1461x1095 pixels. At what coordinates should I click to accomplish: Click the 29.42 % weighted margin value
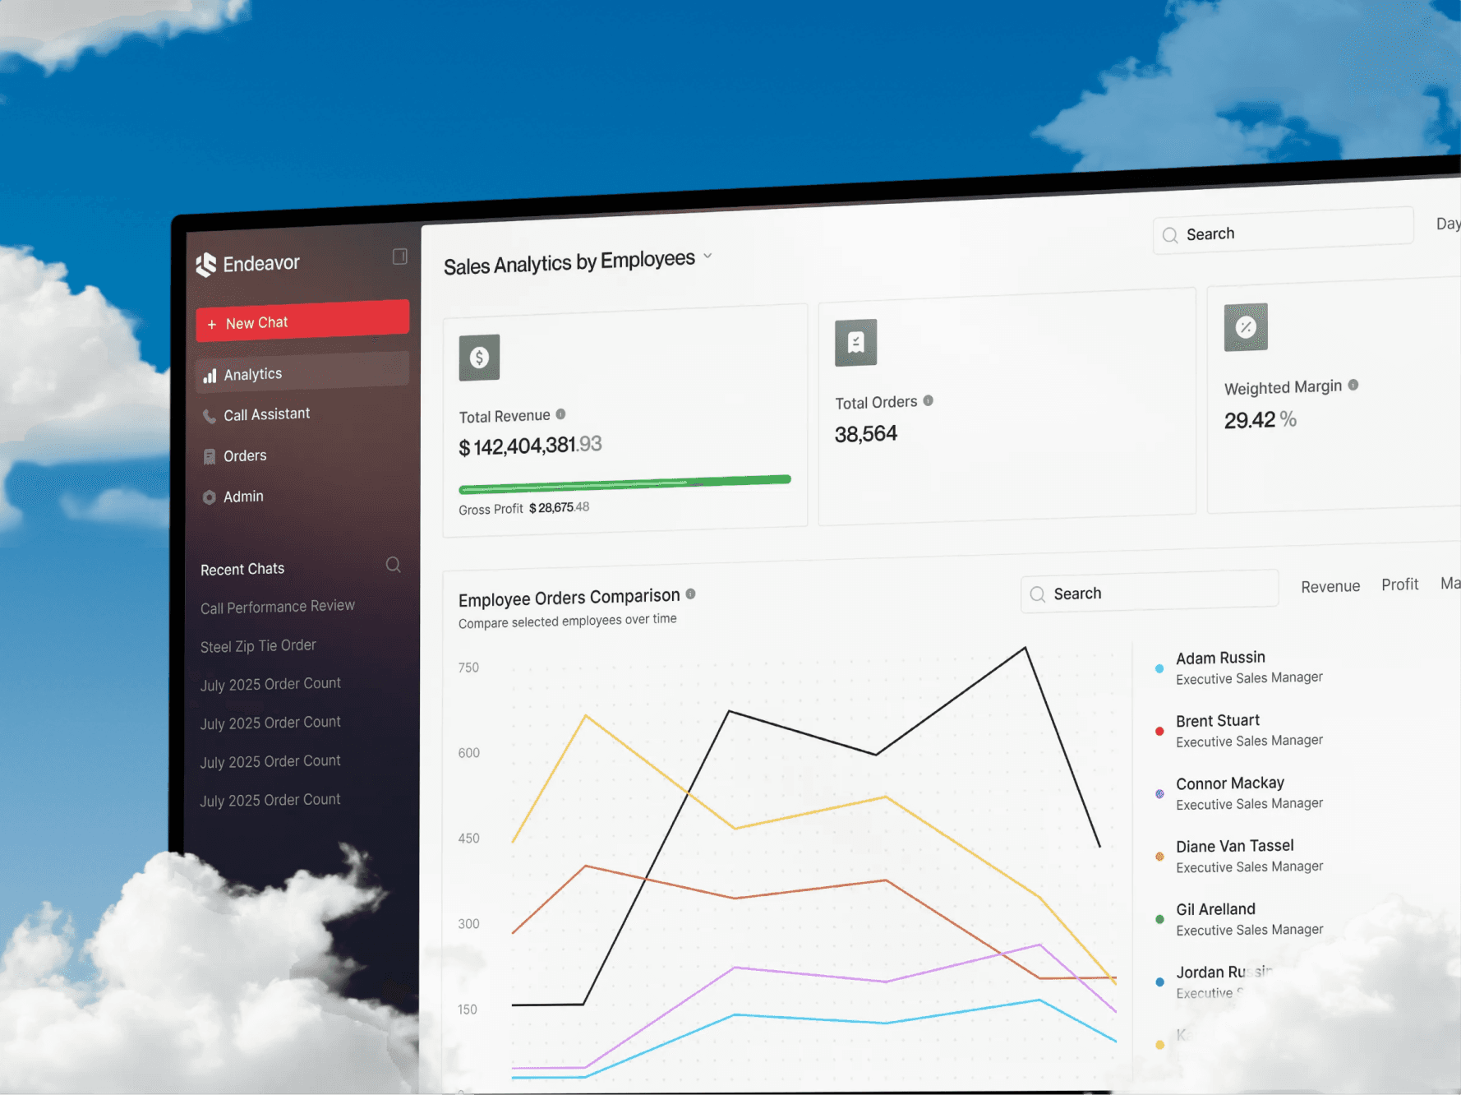[x=1261, y=420]
